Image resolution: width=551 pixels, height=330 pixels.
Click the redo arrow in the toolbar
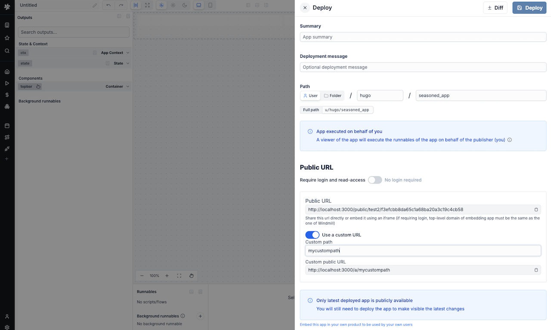coord(121,5)
